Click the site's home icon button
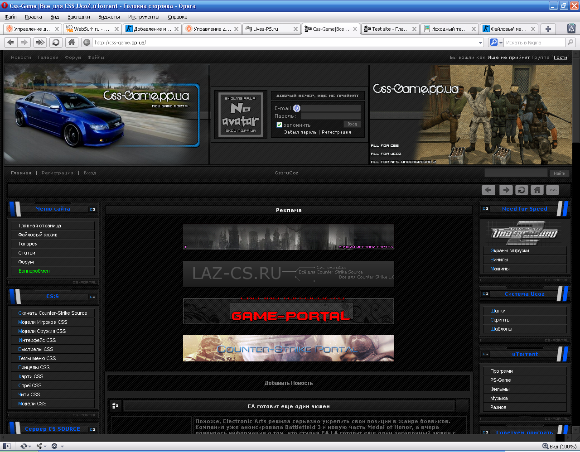The width and height of the screenshot is (580, 452). pyautogui.click(x=537, y=190)
